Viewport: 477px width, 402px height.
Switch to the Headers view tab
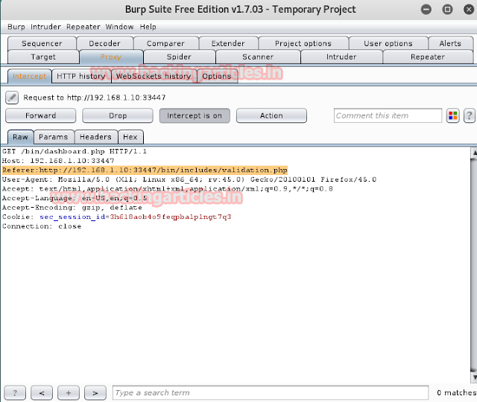tap(96, 137)
